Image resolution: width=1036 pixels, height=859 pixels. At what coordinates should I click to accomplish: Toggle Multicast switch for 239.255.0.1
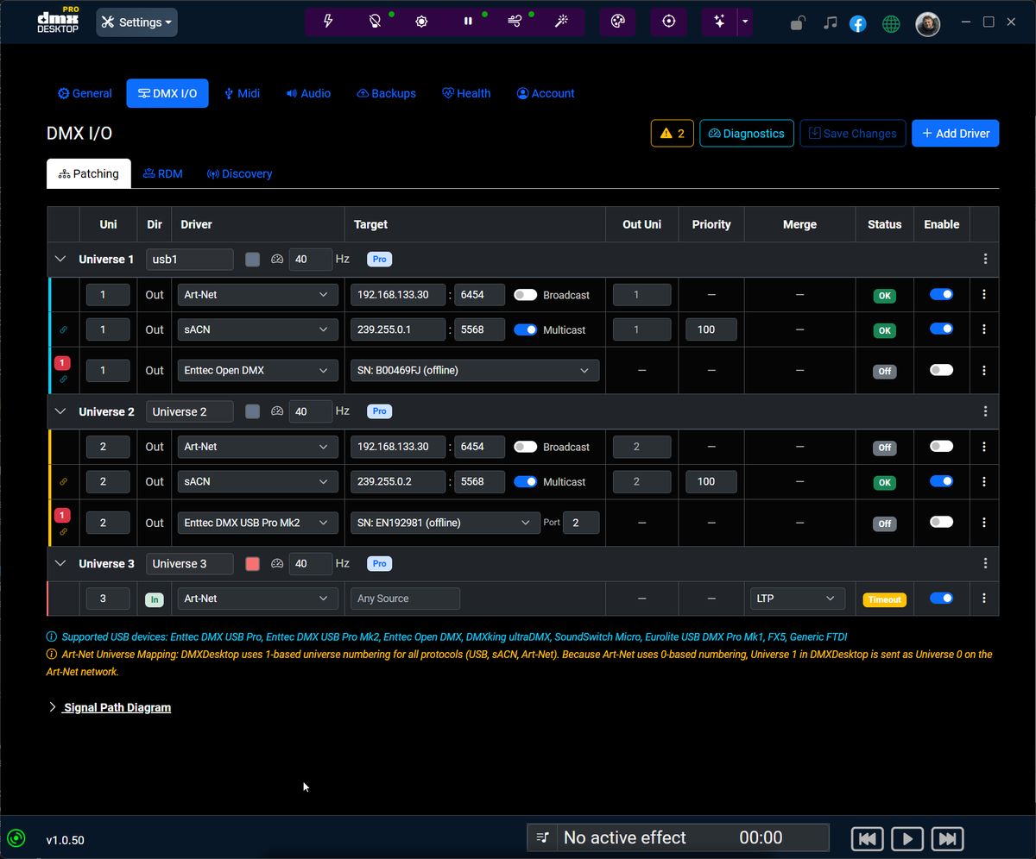[525, 329]
